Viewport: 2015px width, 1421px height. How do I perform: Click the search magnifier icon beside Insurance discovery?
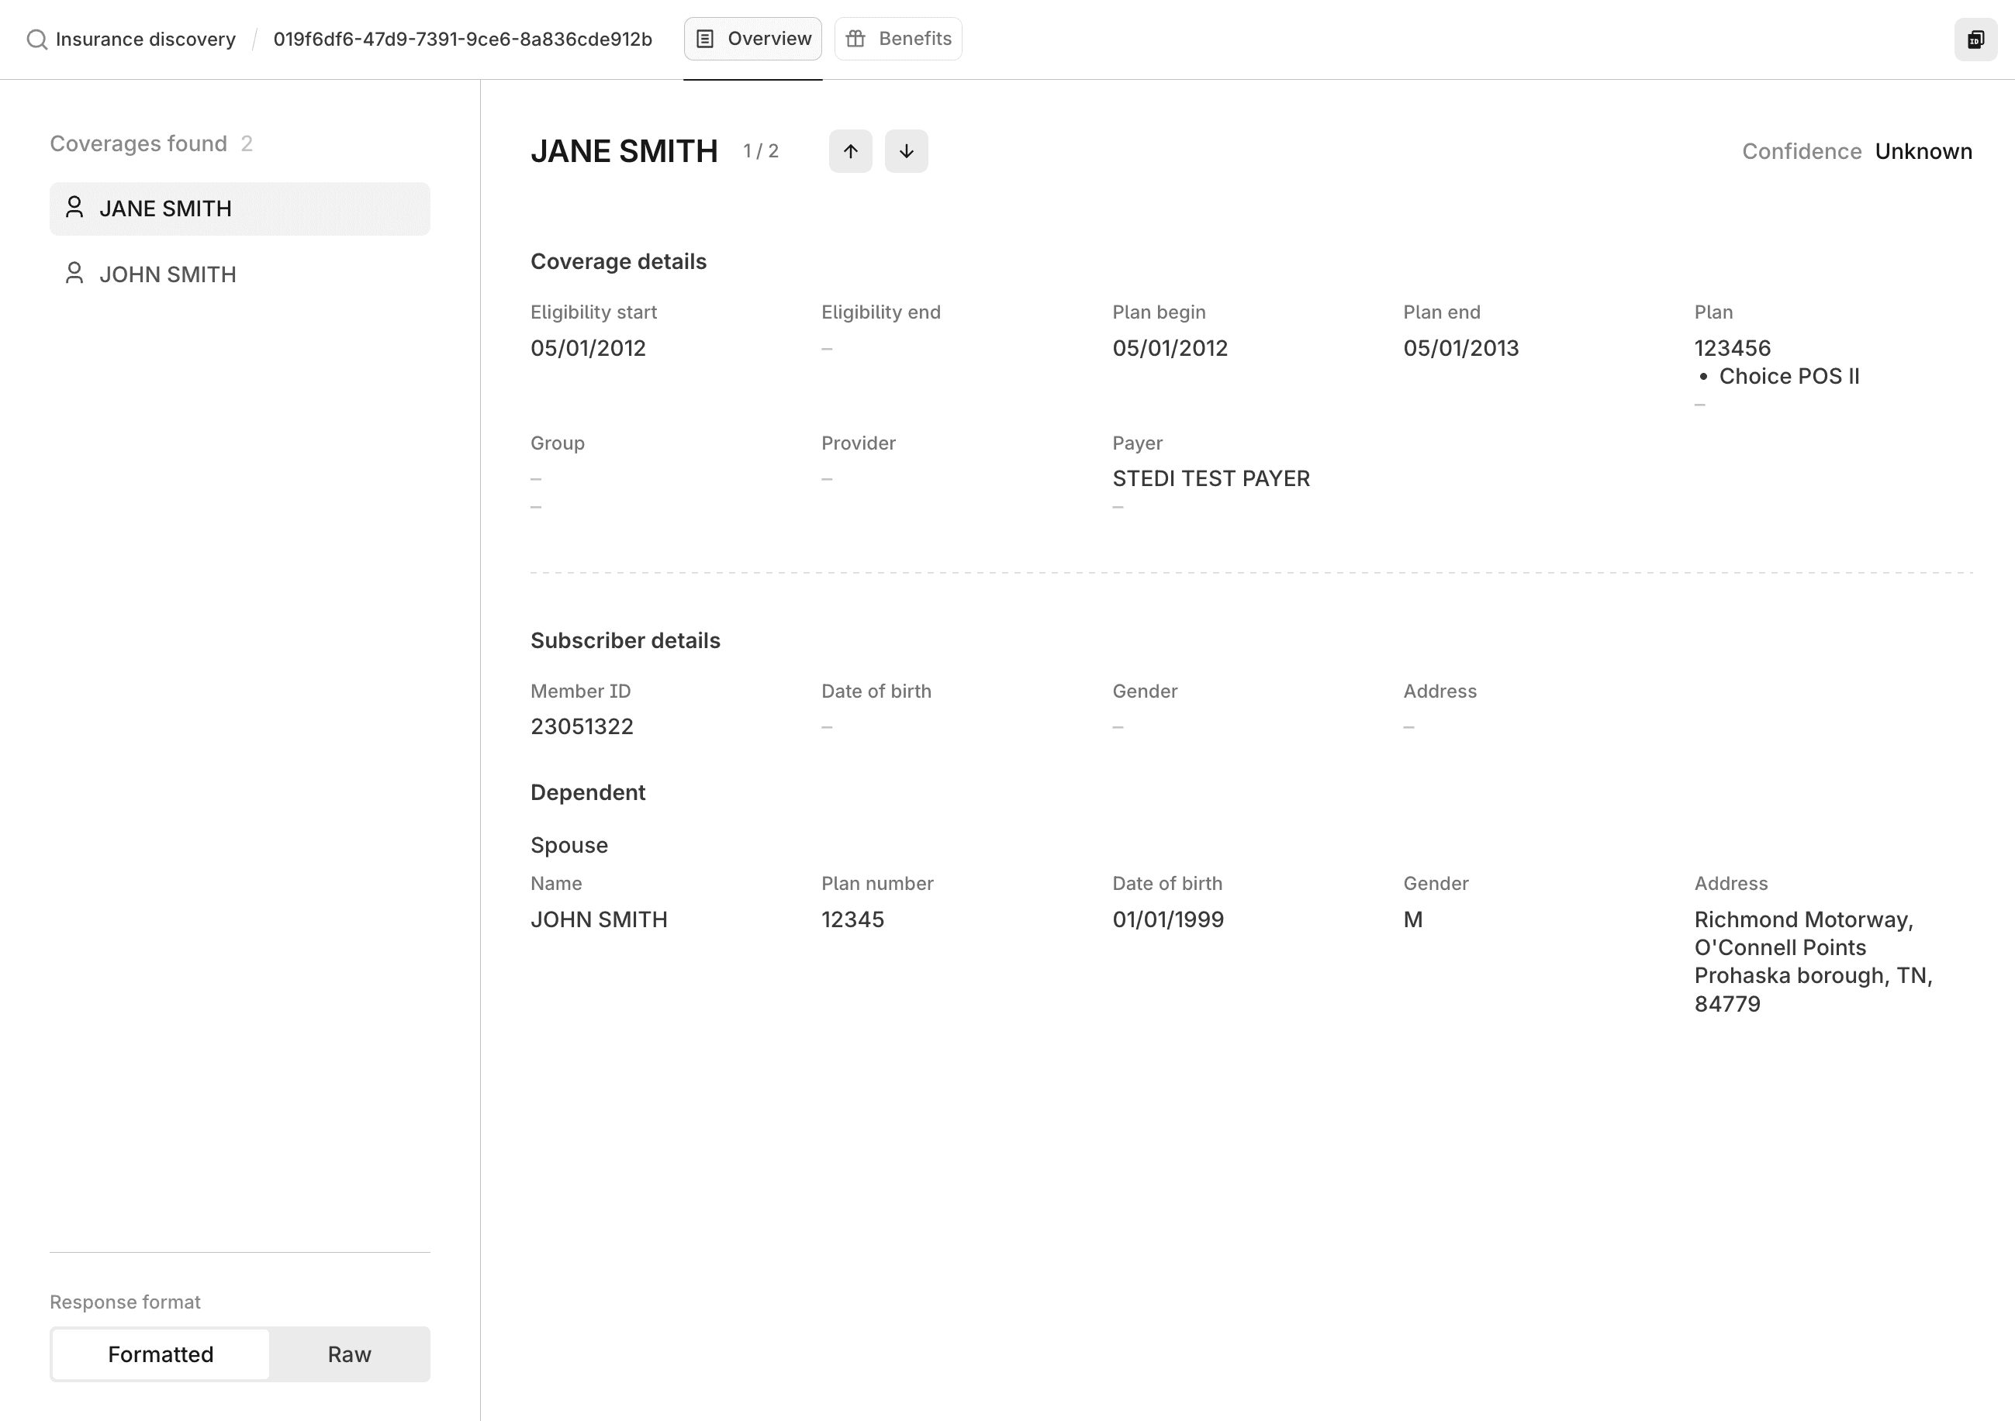click(x=36, y=40)
